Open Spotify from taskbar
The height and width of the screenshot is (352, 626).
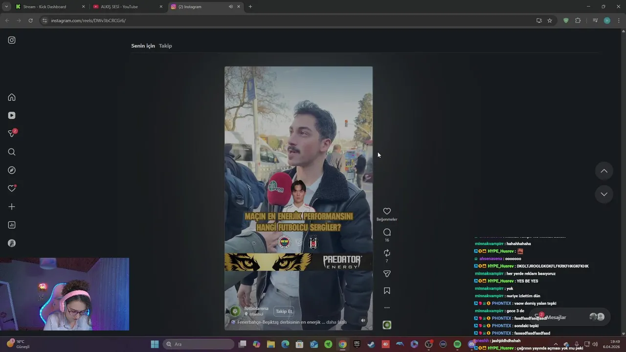click(457, 344)
